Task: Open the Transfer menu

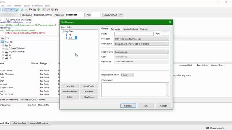Action: point(18,6)
